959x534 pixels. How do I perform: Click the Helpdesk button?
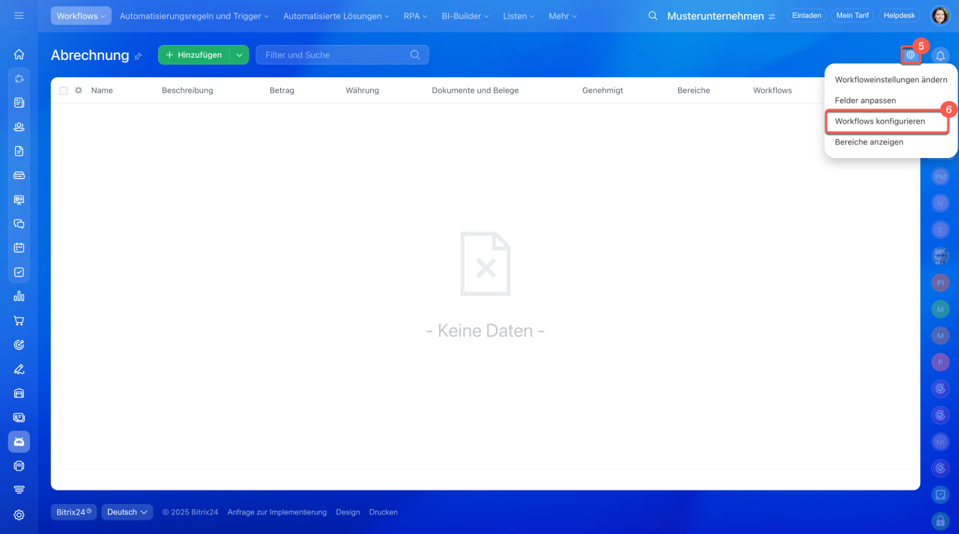coord(899,16)
